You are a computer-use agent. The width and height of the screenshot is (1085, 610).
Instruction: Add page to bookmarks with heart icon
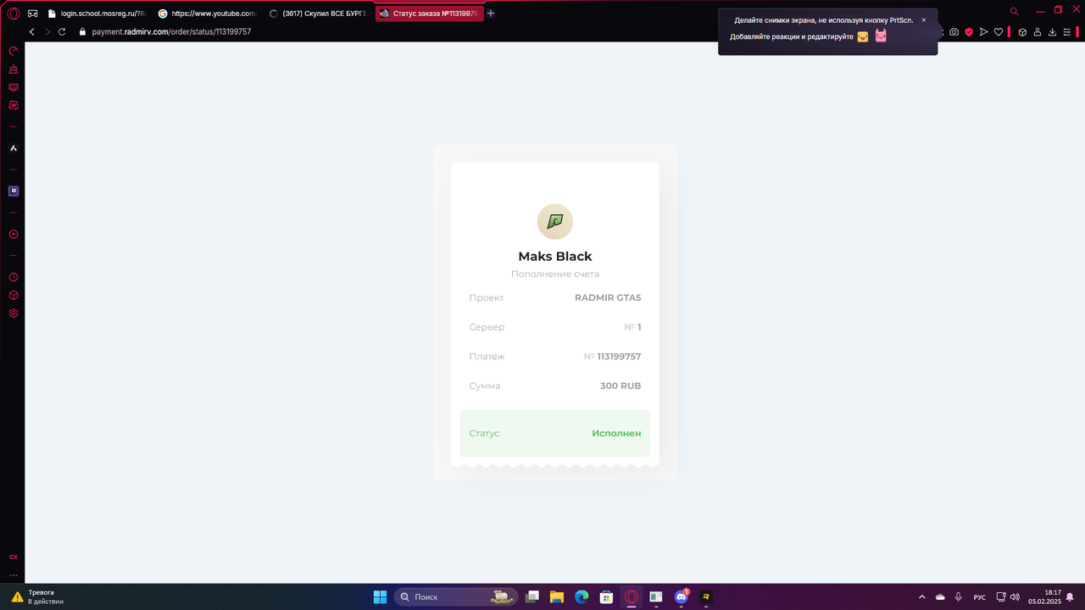999,31
